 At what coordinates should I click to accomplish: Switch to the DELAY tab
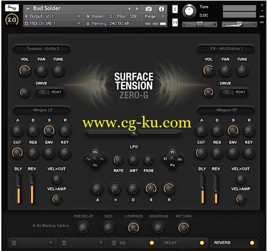point(184,243)
